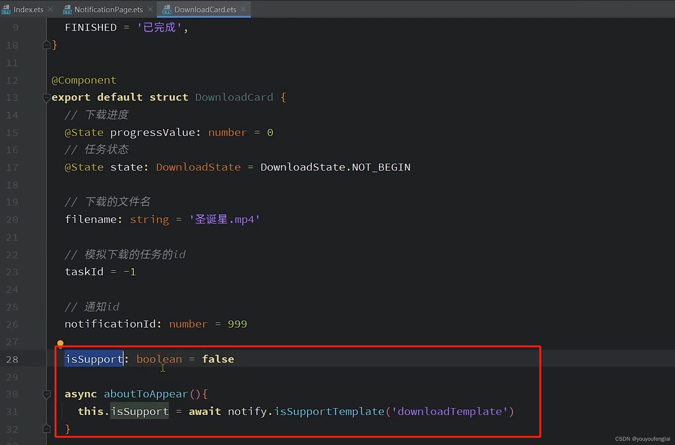
Task: Click the yellow intention bulb icon above line 28
Action: coord(60,344)
